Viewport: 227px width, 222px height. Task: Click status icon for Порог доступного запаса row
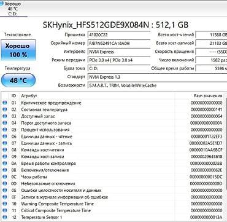tap(4, 123)
